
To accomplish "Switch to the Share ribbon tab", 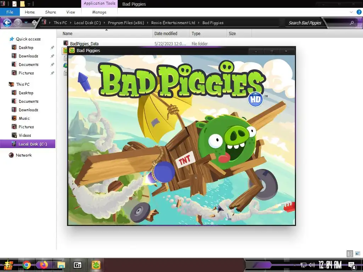I will pos(50,12).
